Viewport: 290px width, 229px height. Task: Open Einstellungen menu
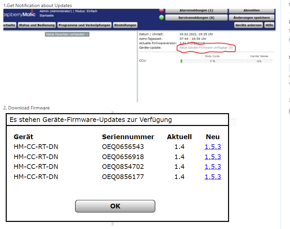pos(125,25)
